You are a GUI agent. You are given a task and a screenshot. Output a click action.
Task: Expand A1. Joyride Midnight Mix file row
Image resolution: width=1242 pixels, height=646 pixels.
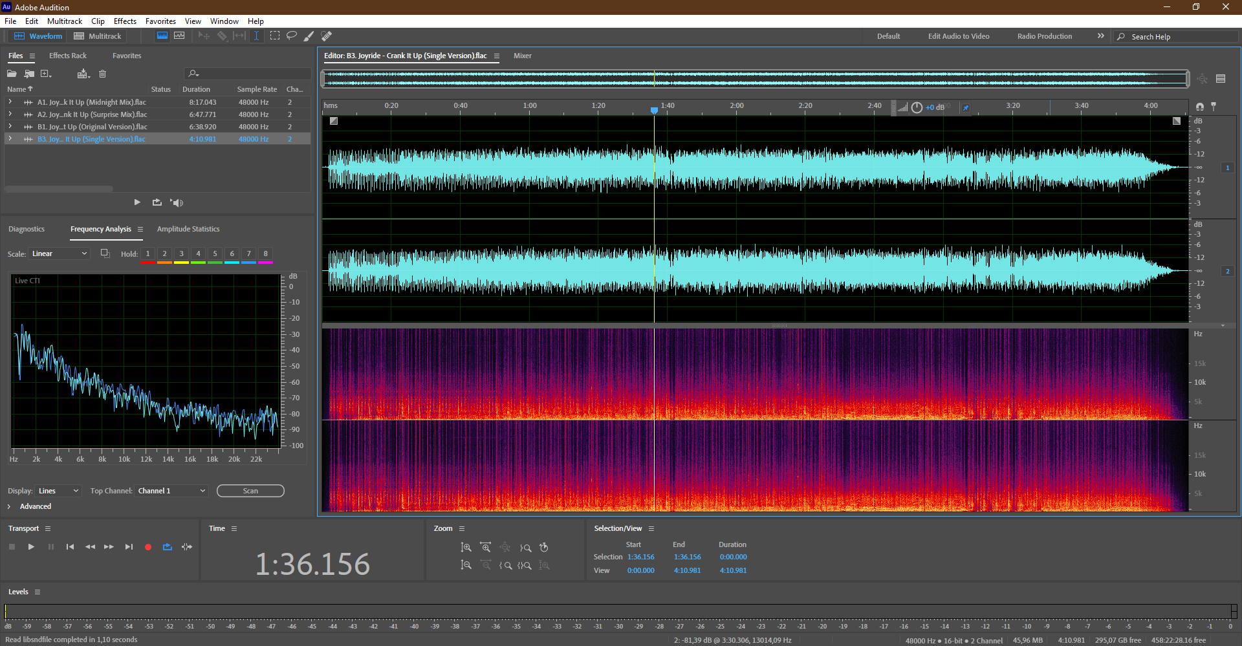(x=10, y=102)
